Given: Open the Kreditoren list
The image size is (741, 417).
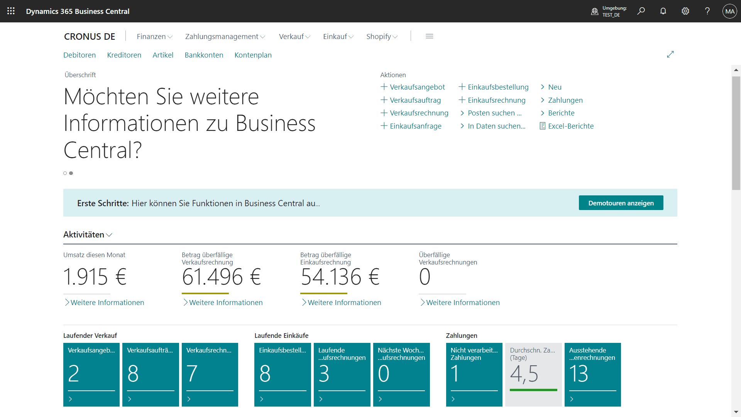Looking at the screenshot, I should (x=124, y=55).
